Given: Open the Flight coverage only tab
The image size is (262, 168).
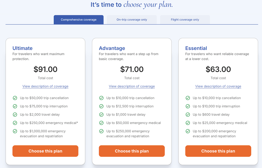Looking at the screenshot, I should coord(185,20).
